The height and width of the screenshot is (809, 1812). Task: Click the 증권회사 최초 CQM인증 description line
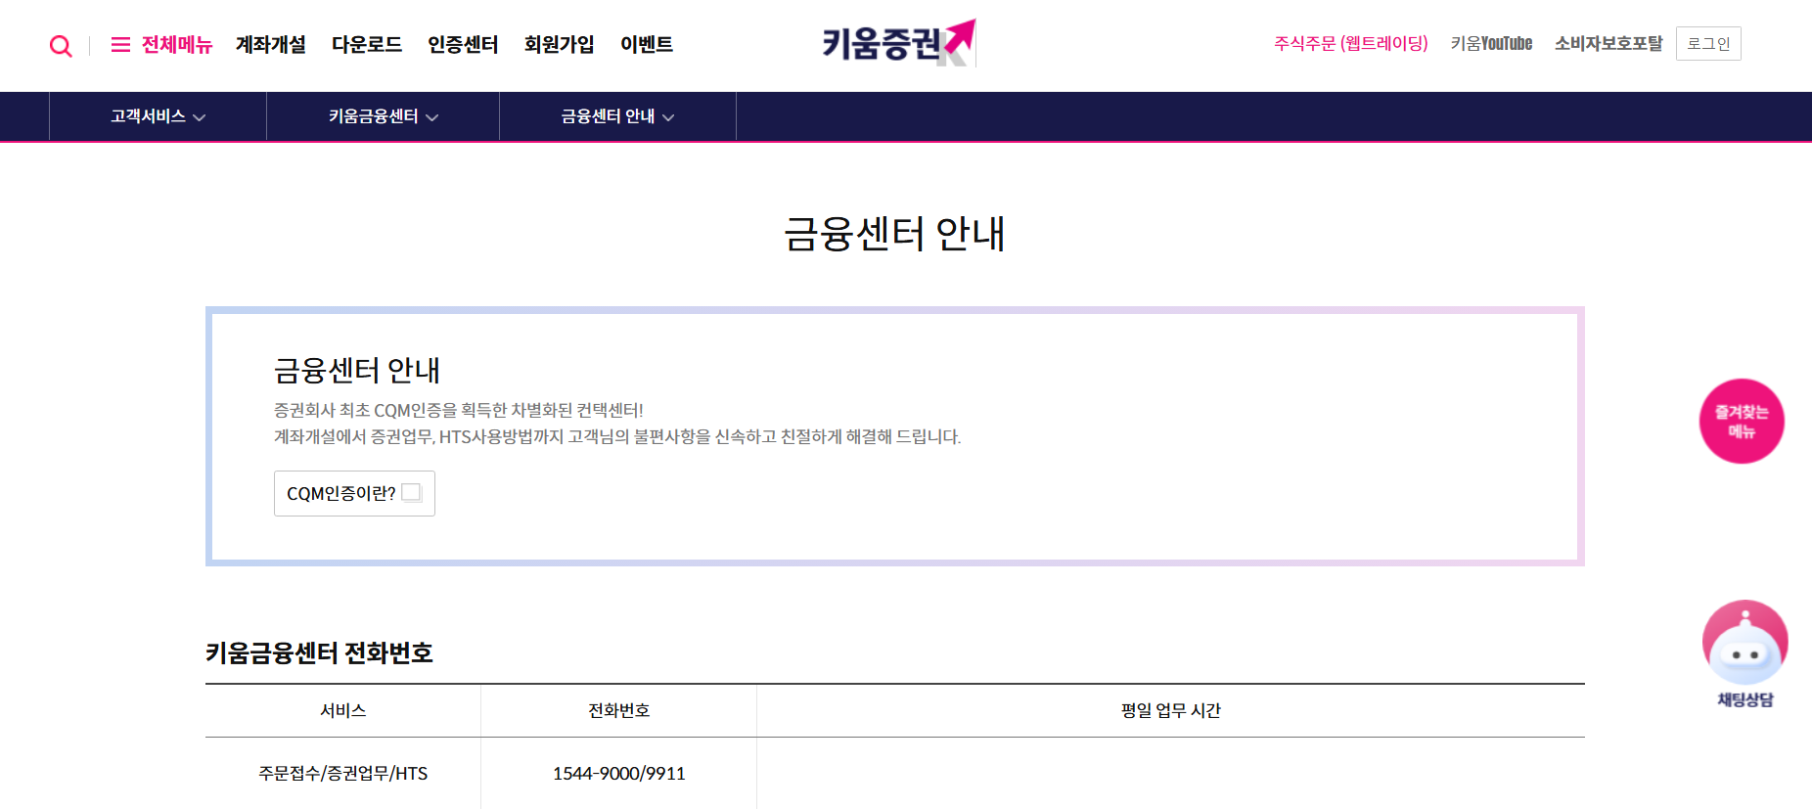tap(459, 410)
